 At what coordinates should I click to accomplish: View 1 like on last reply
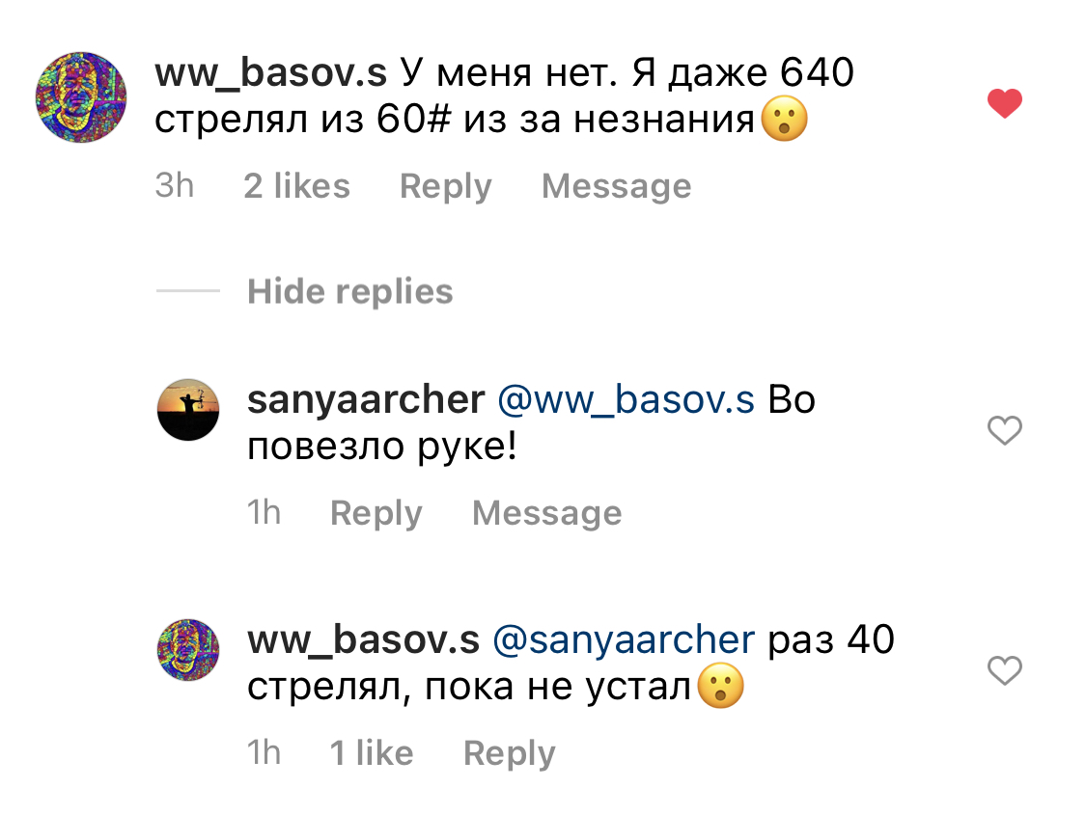point(372,752)
